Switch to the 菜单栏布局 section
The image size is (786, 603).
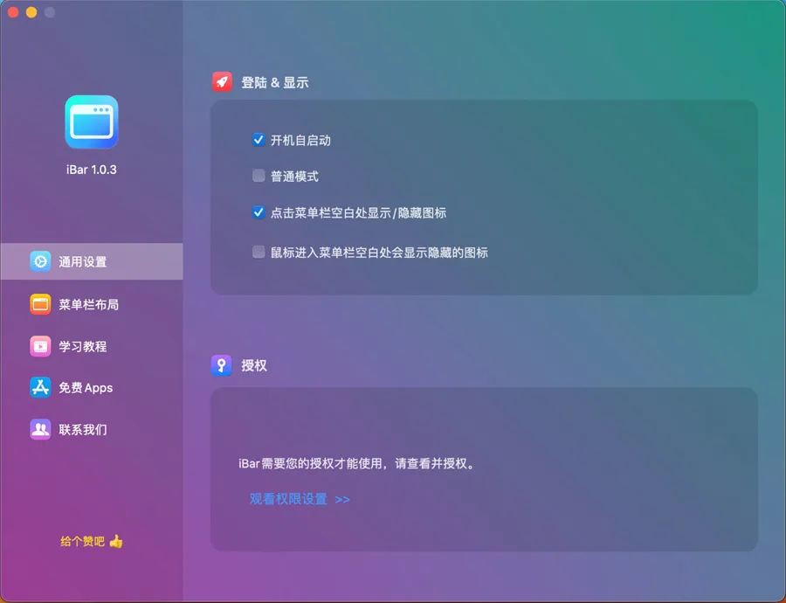[88, 304]
